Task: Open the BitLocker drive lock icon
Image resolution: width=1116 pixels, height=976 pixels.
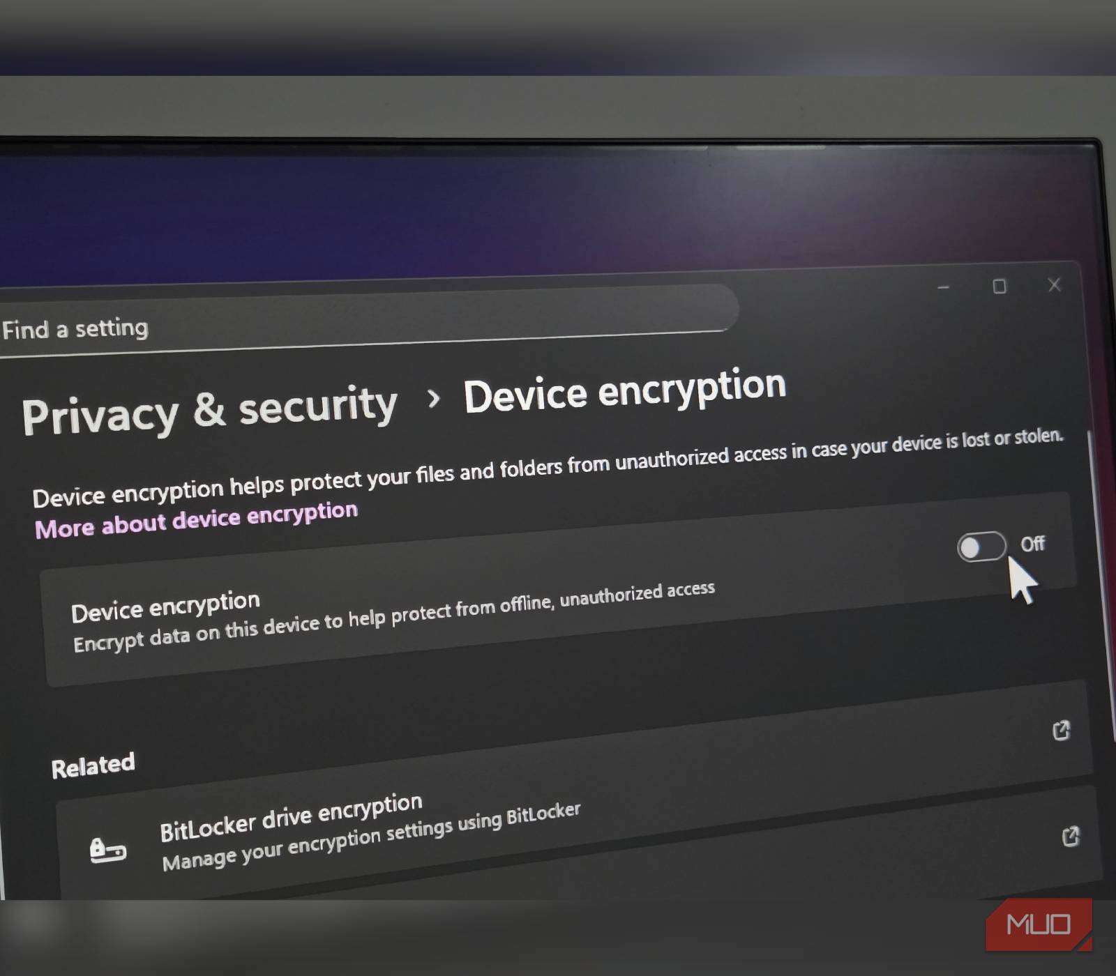Action: click(108, 851)
